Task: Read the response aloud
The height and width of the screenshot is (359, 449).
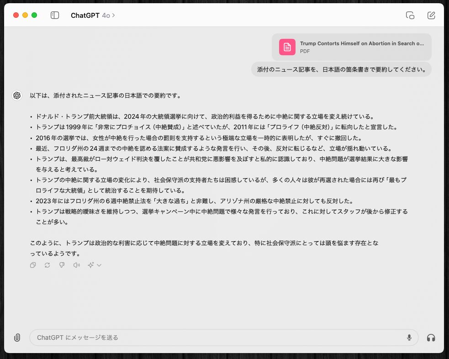Action: 77,265
